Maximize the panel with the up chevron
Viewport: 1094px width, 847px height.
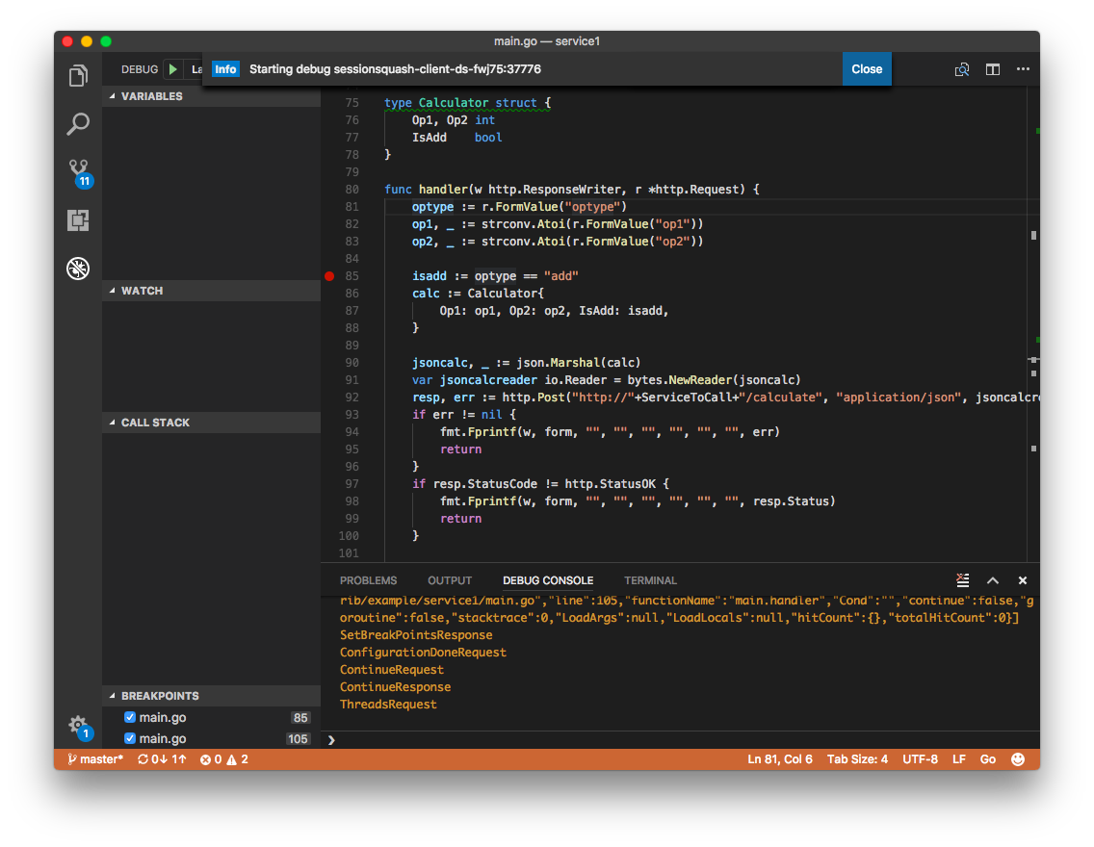993,580
